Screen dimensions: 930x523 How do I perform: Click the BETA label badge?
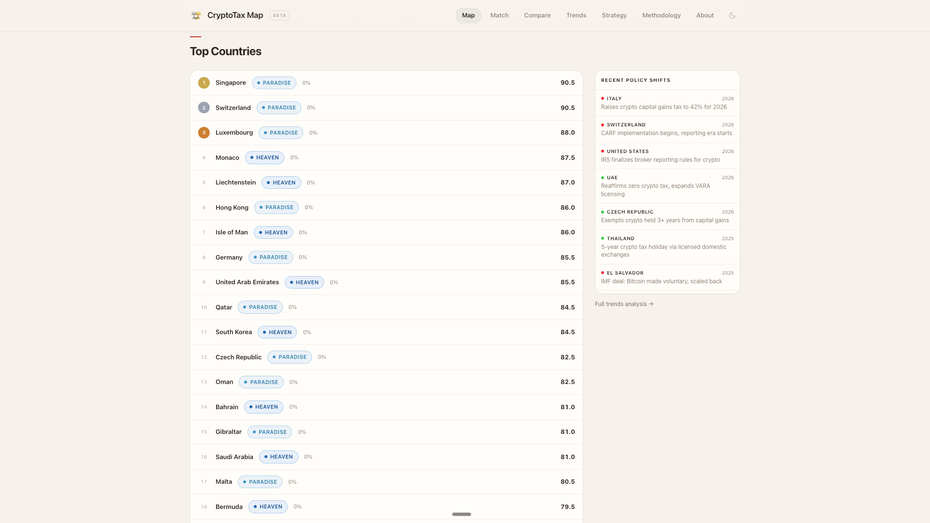pos(279,15)
